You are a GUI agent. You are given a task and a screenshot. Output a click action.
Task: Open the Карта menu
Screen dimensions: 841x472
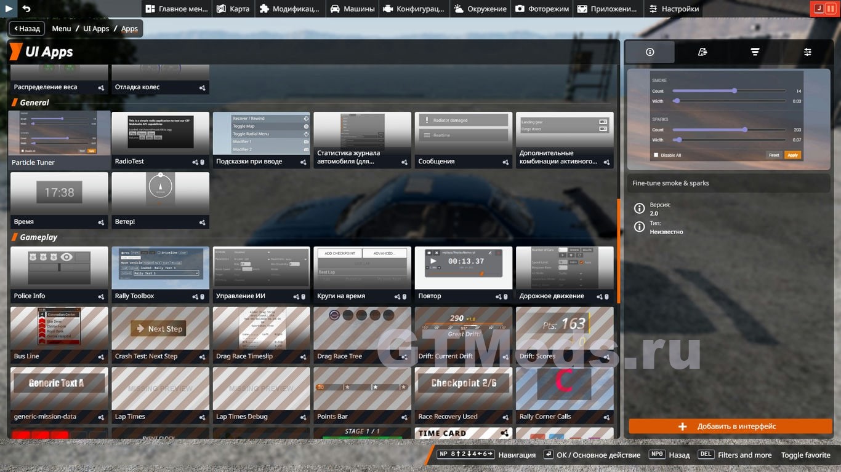coord(233,9)
